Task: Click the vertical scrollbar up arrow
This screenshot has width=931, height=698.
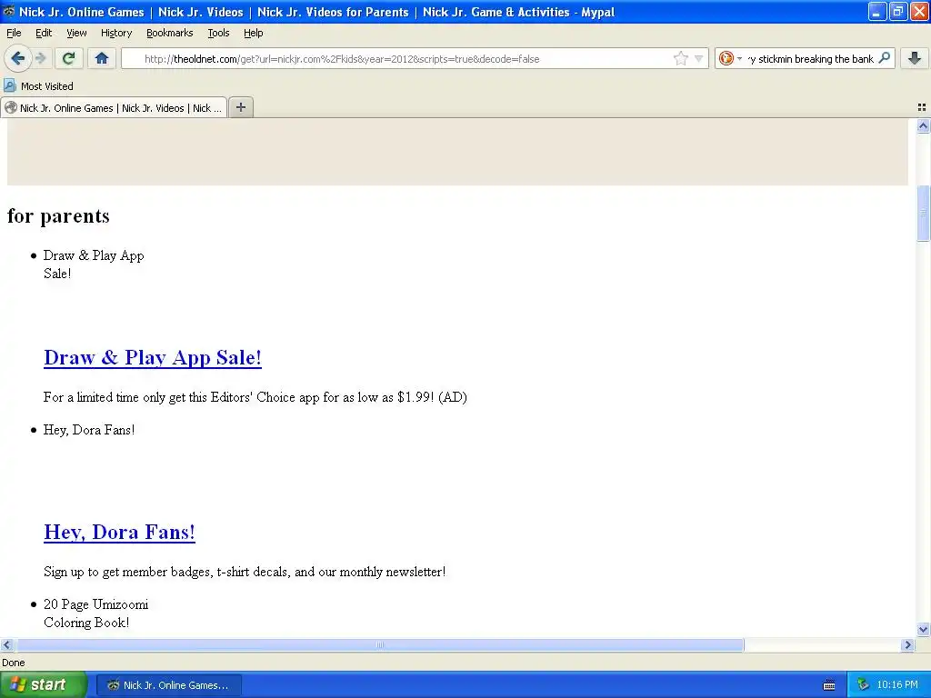Action: click(x=923, y=125)
